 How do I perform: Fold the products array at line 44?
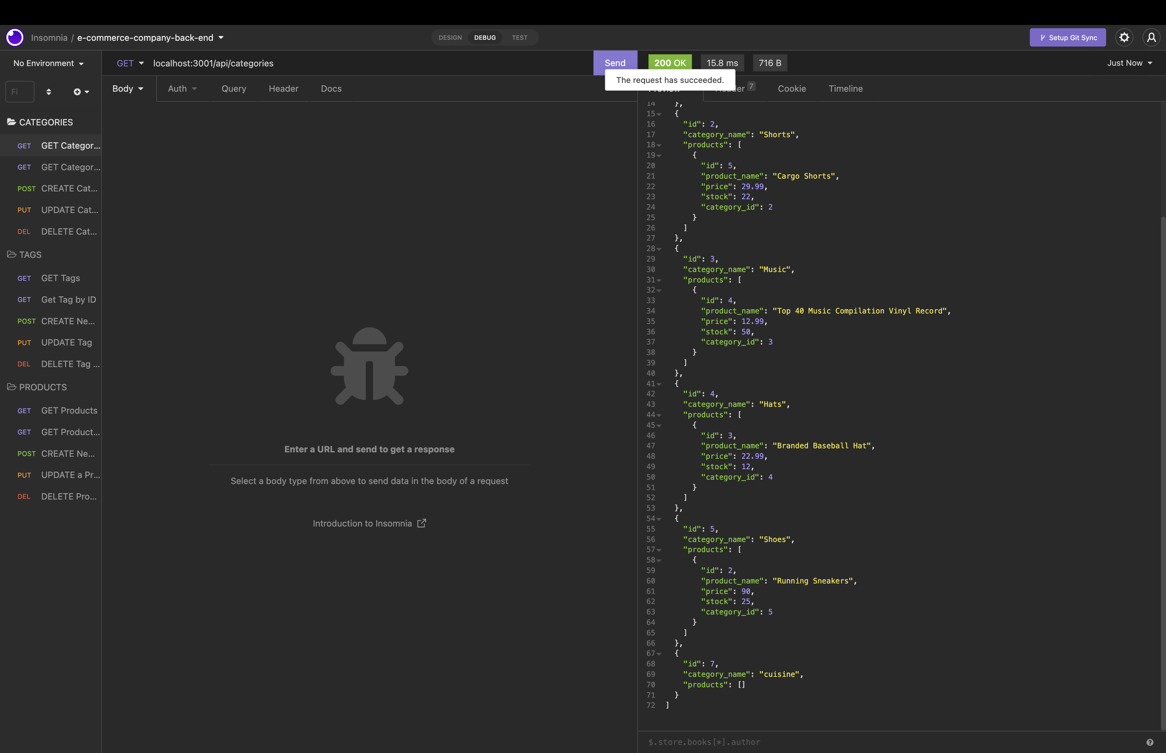pos(659,415)
